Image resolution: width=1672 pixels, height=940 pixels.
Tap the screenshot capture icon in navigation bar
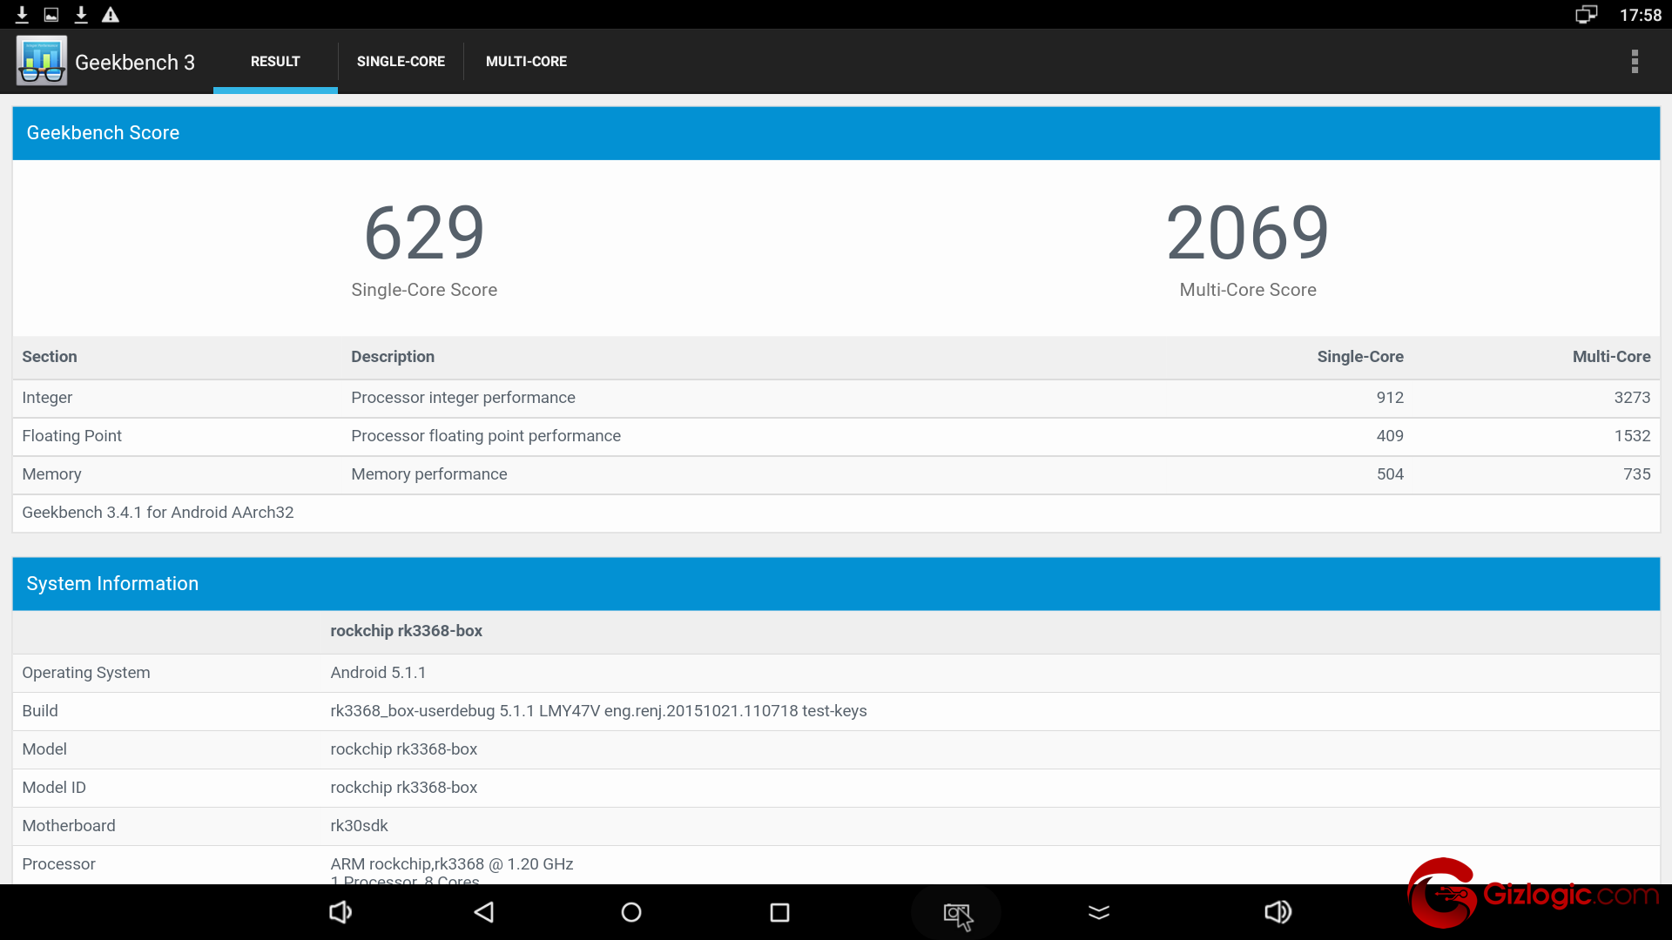pos(957,914)
